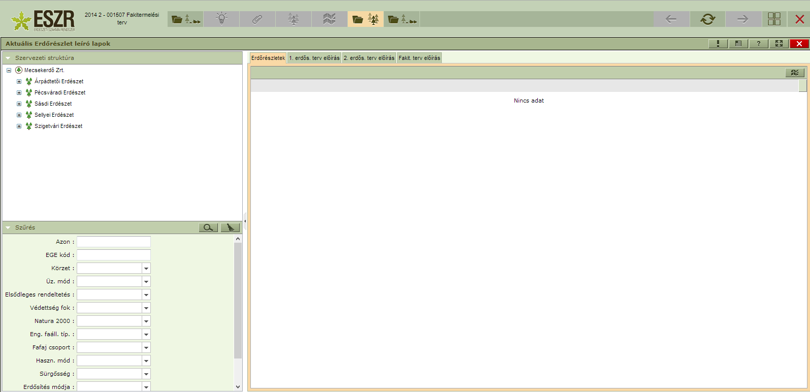
Task: Expand the Szigetvári Erdészet node
Action: (19, 126)
